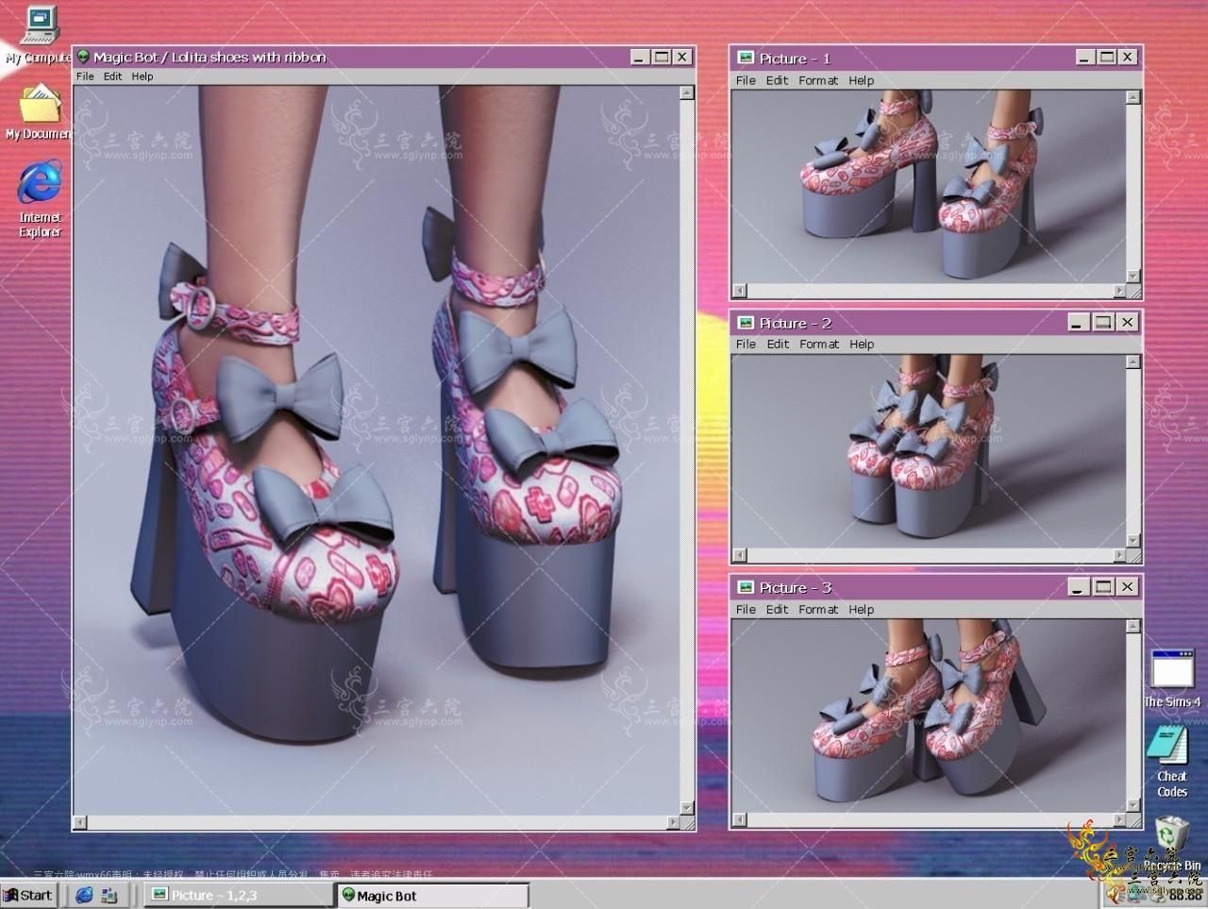Click scroll down arrow in Magic Bot window
This screenshot has width=1208, height=909.
(x=687, y=809)
